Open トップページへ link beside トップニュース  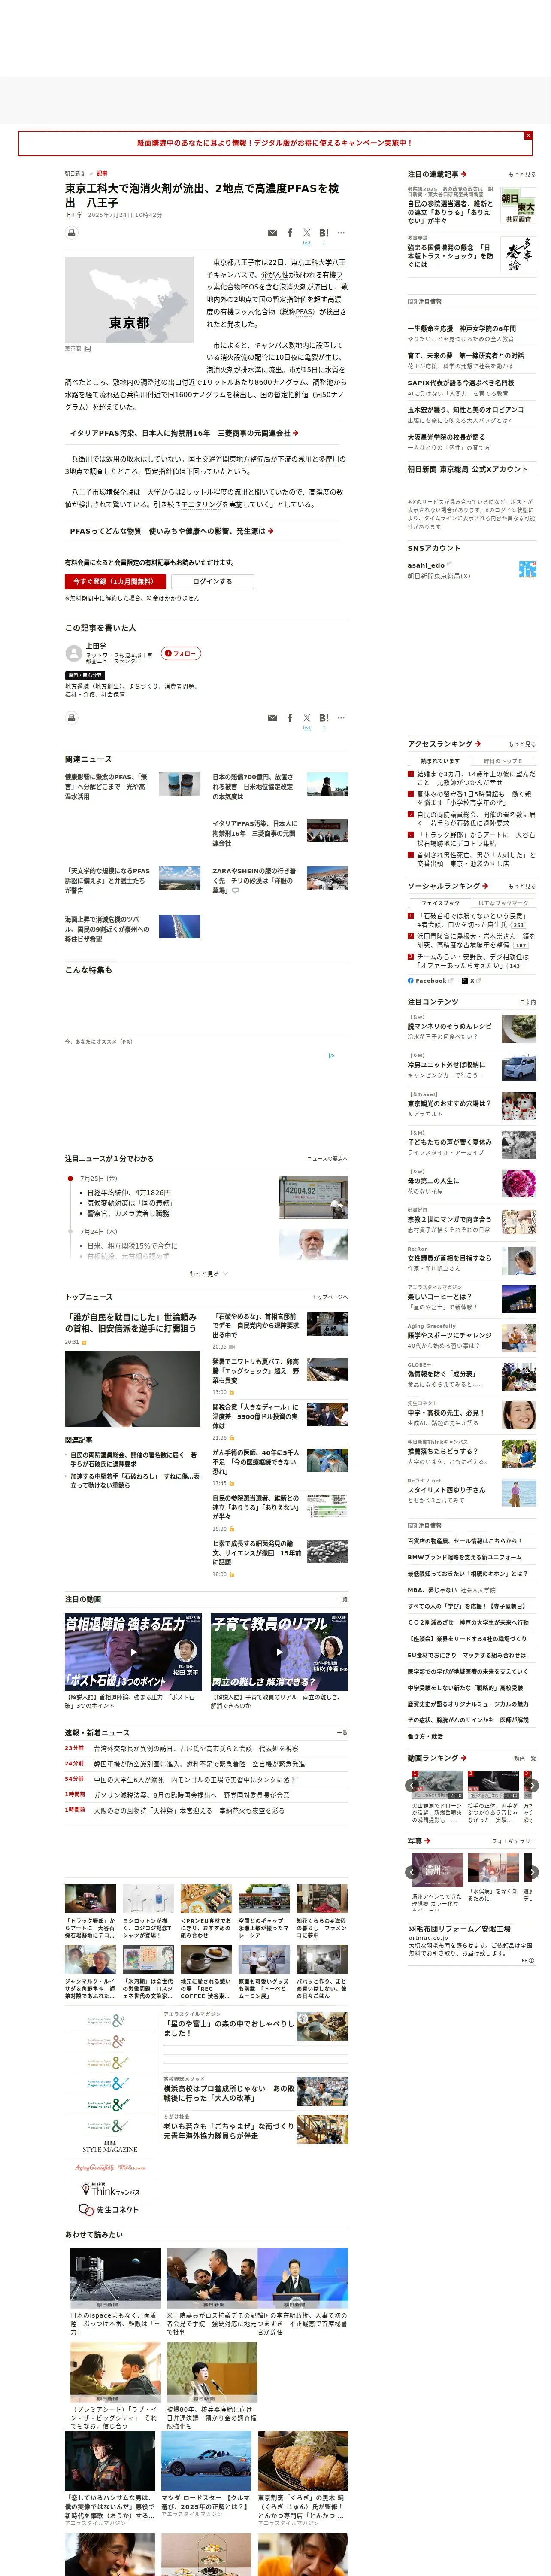[330, 1297]
